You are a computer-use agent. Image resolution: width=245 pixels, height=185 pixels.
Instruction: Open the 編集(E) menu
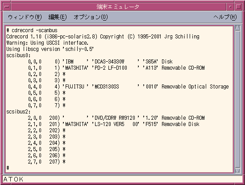click(x=58, y=17)
